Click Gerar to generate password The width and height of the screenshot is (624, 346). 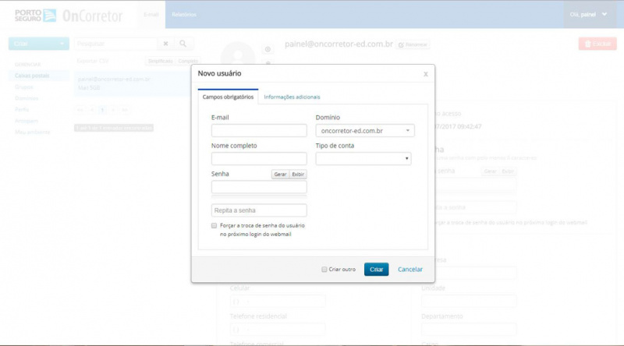coord(280,175)
